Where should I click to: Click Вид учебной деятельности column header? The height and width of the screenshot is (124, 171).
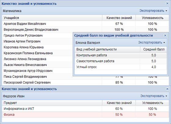107,49
